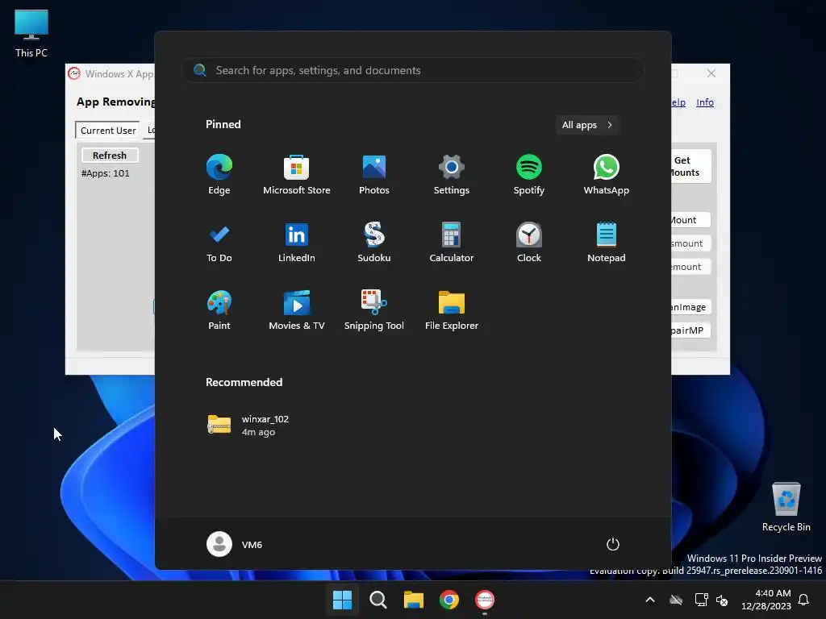Open Edge from pinned apps
Image resolution: width=826 pixels, height=619 pixels.
219,175
